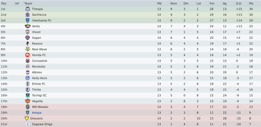This screenshot has height=127, width=261.
Task: Open the Vissel team name
Action: point(36,32)
